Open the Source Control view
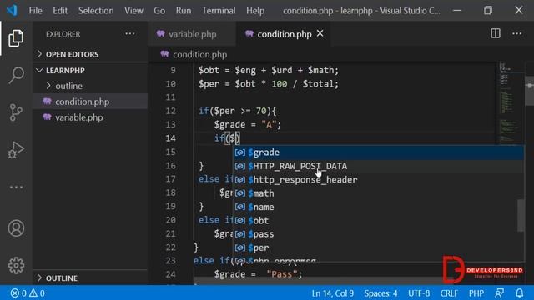Viewport: 534px width, 300px height. click(x=16, y=112)
